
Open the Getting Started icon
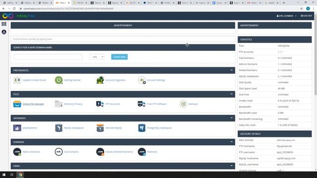58,80
